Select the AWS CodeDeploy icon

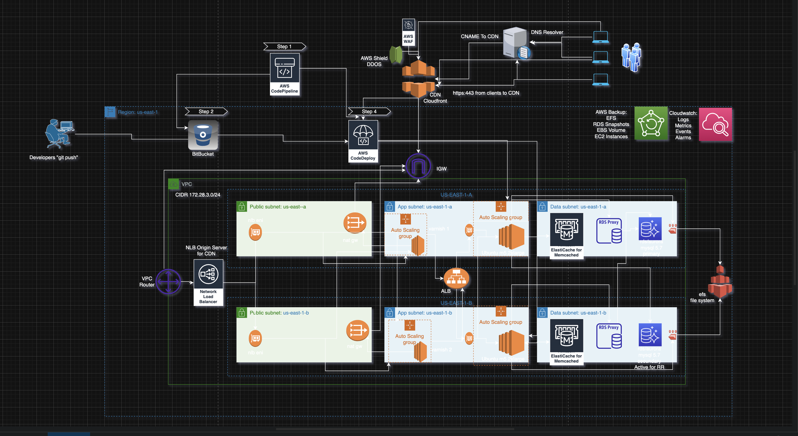363,141
